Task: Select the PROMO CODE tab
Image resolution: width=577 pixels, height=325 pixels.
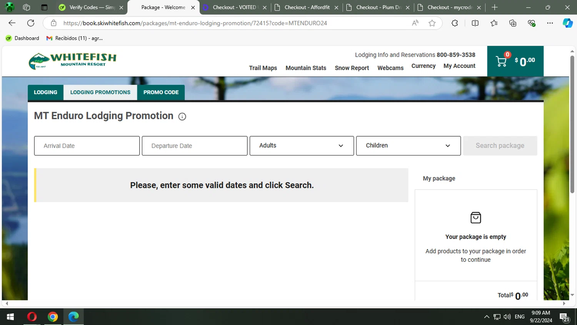Action: pos(161,92)
